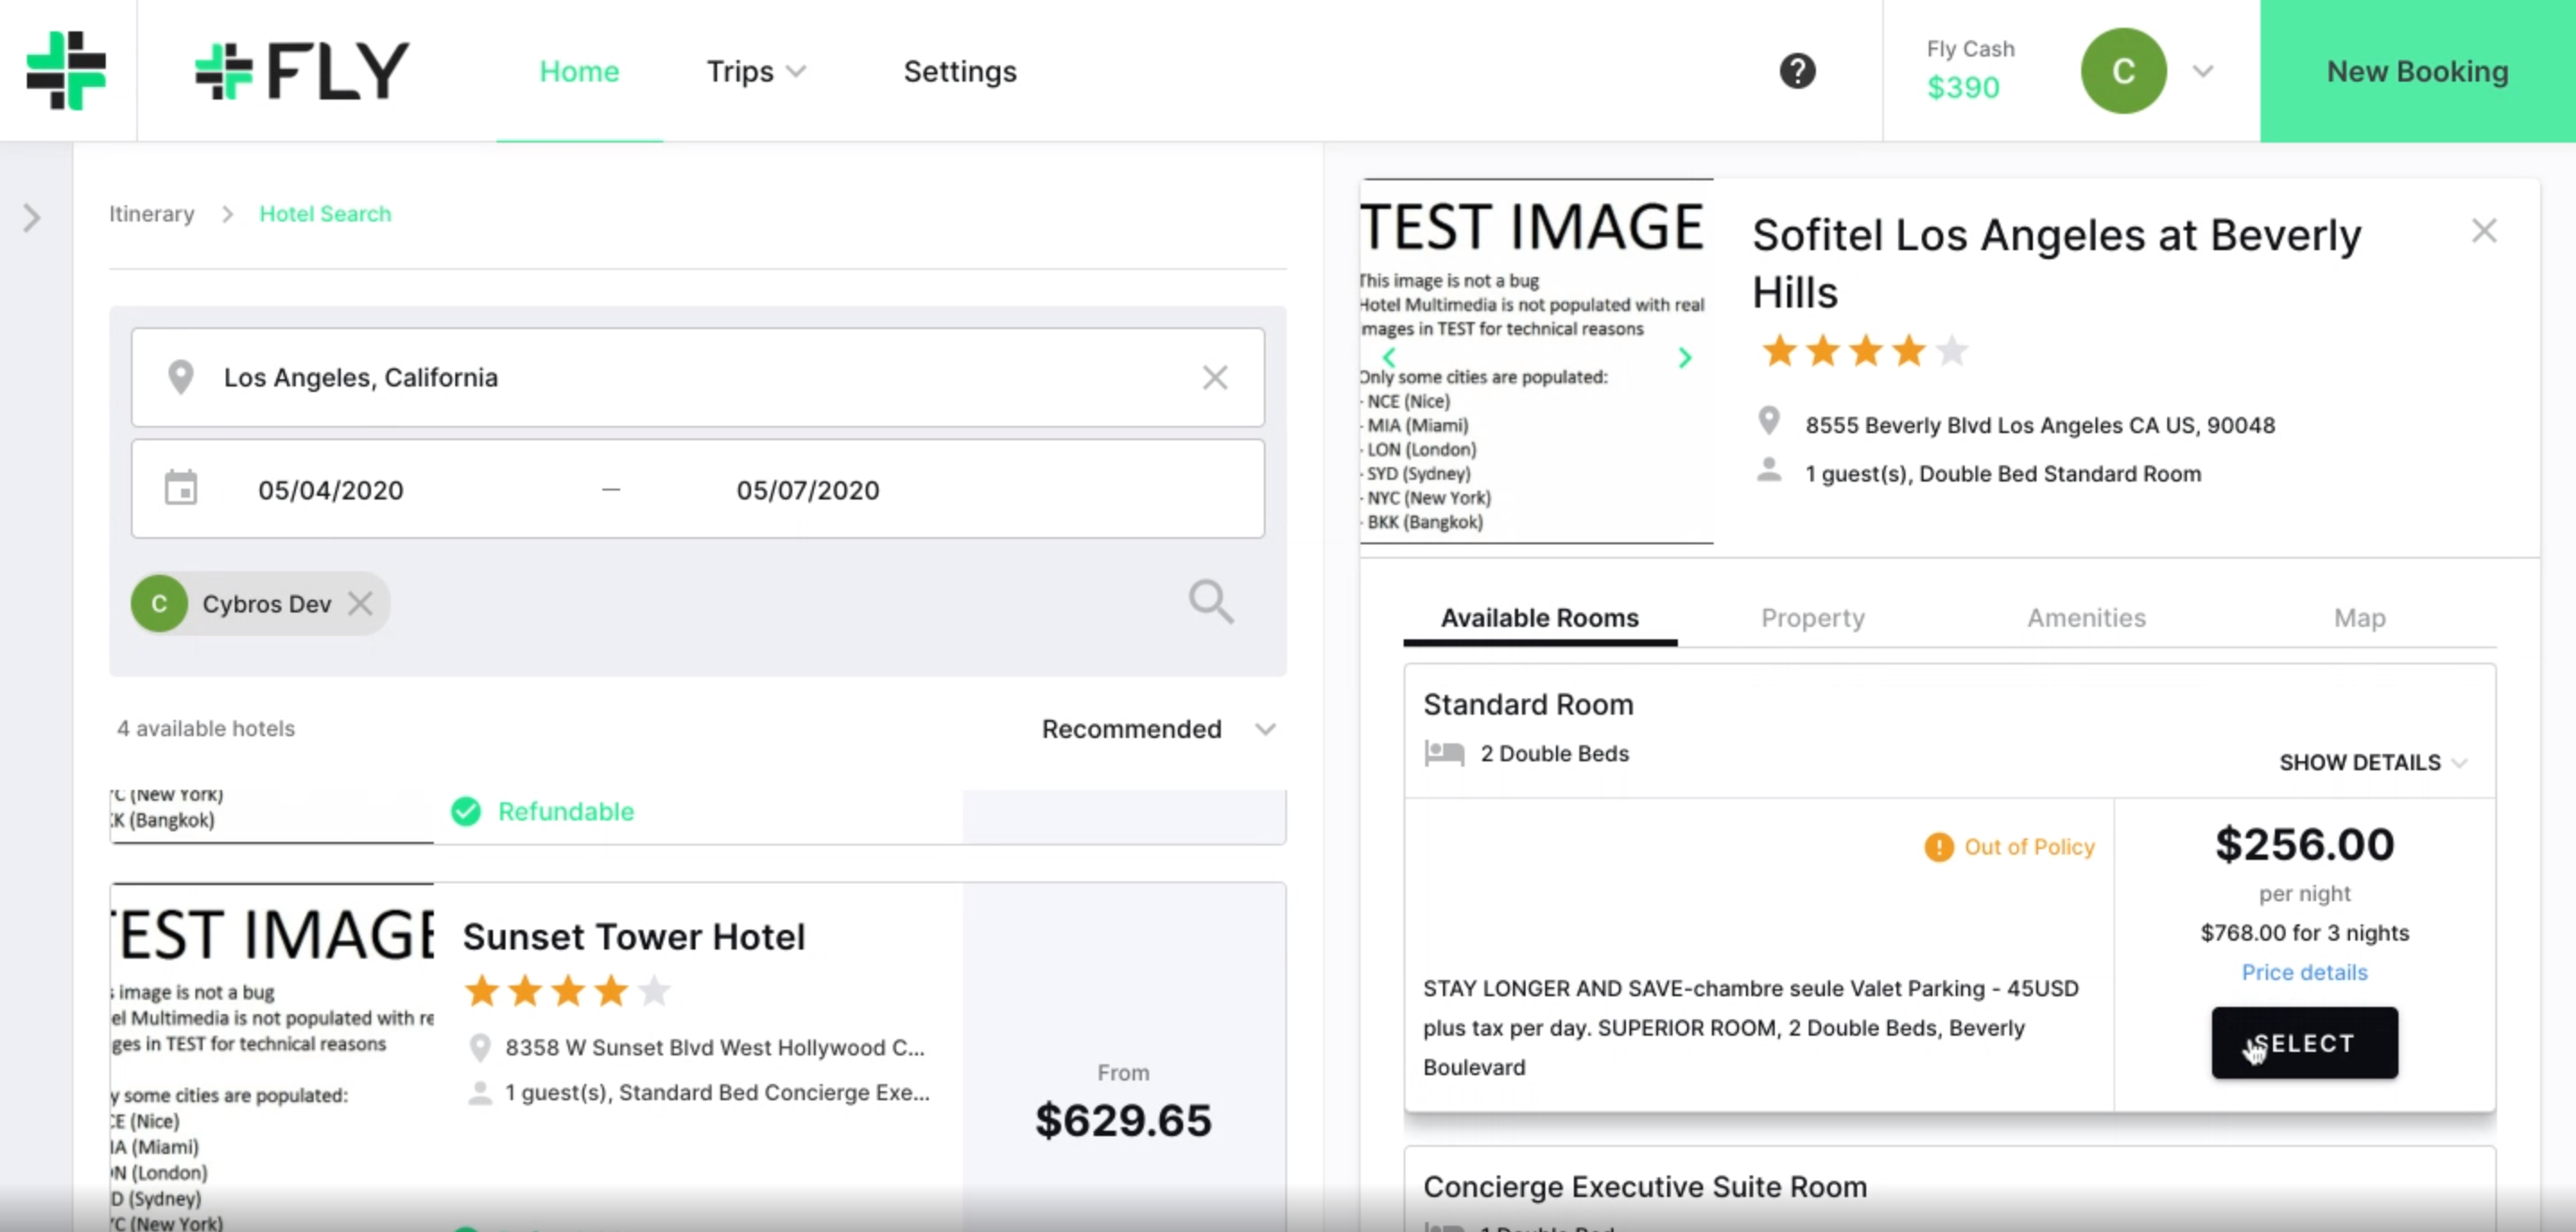This screenshot has height=1232, width=2576.
Task: Switch to the Map tab
Action: pyautogui.click(x=2359, y=618)
